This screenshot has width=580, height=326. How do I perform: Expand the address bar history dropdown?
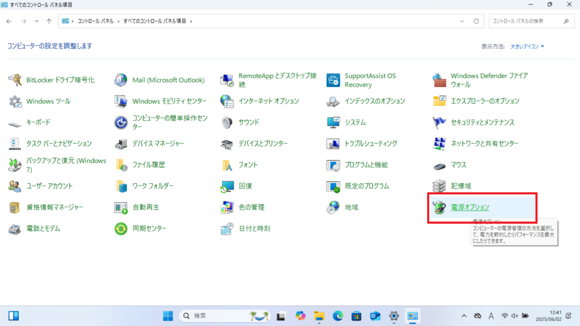[x=462, y=22]
